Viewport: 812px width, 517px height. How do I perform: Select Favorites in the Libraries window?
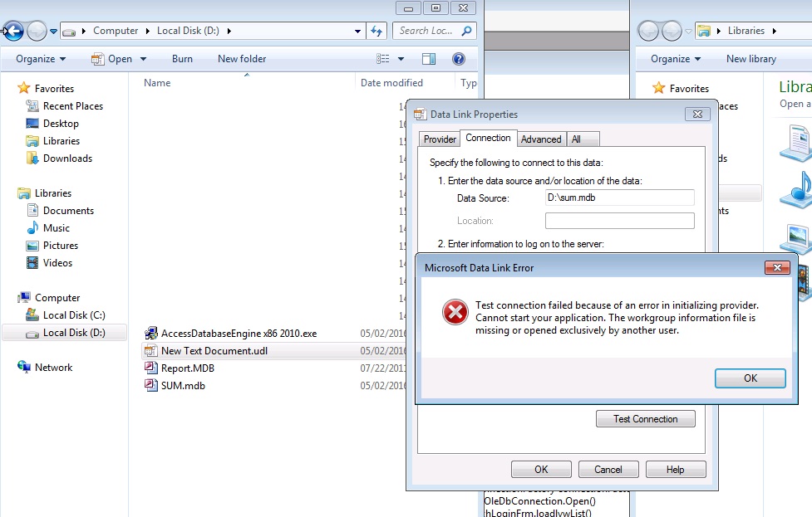[689, 89]
